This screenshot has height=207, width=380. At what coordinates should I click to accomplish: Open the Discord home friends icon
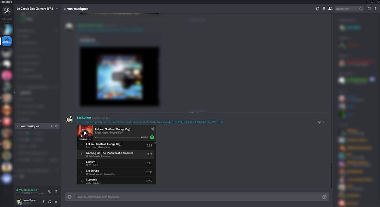click(6, 11)
